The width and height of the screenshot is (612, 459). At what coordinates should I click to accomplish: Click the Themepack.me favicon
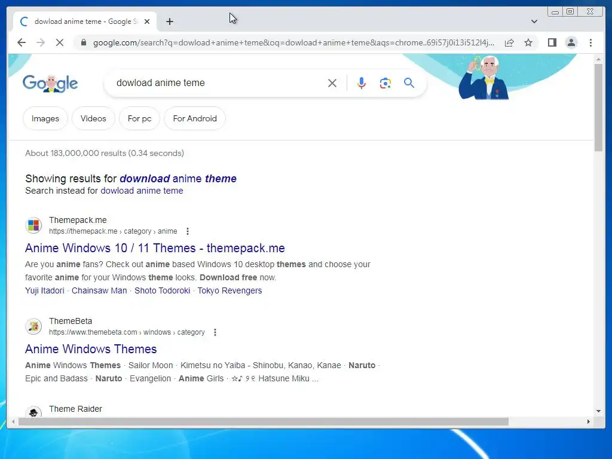33,225
